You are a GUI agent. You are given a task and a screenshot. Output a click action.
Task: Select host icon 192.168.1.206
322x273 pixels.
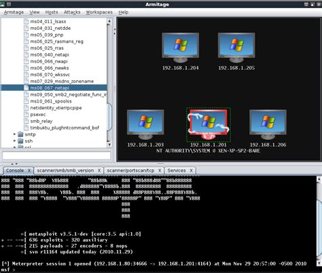268,124
